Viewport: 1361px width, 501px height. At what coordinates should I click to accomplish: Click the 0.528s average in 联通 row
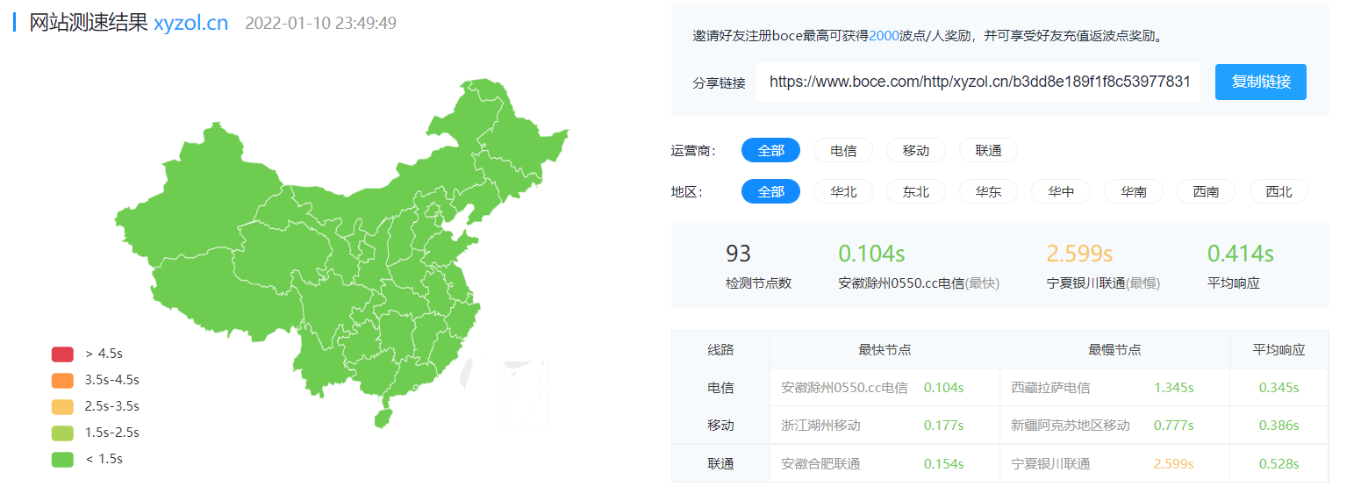click(1279, 463)
